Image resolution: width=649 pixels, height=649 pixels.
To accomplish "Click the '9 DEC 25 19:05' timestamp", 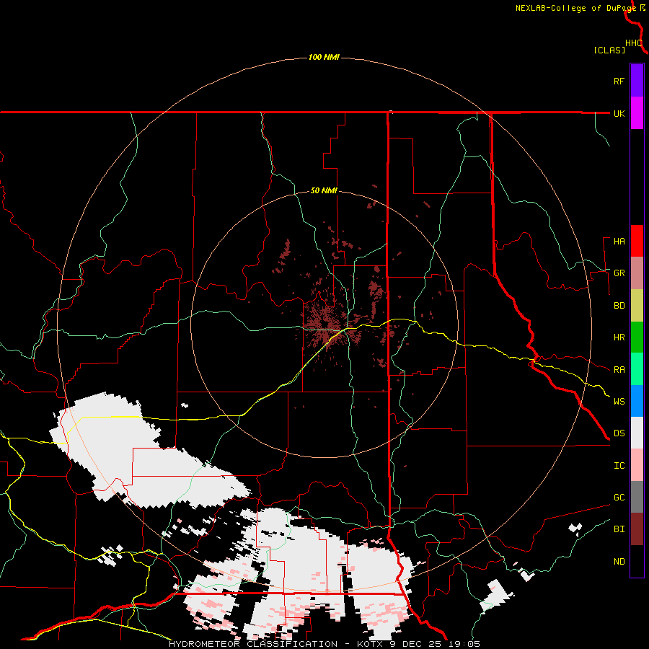I will click(435, 644).
